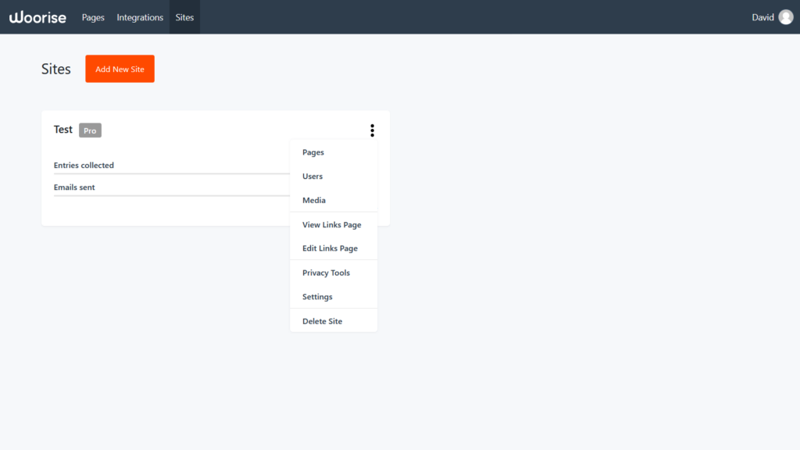This screenshot has height=450, width=800.
Task: Open View Links Page
Action: point(332,224)
